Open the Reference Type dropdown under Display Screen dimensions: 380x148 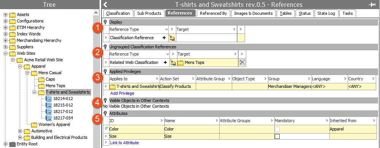coord(166,29)
